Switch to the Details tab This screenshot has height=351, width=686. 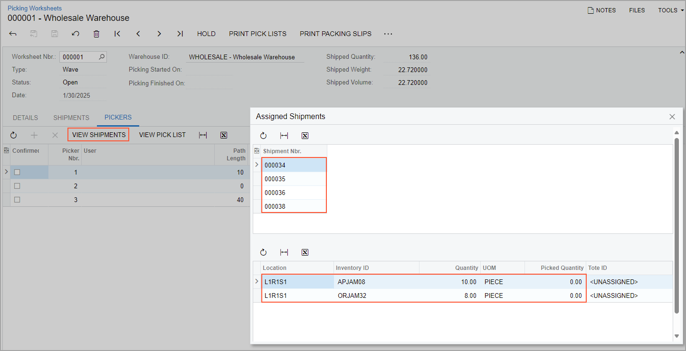[25, 118]
